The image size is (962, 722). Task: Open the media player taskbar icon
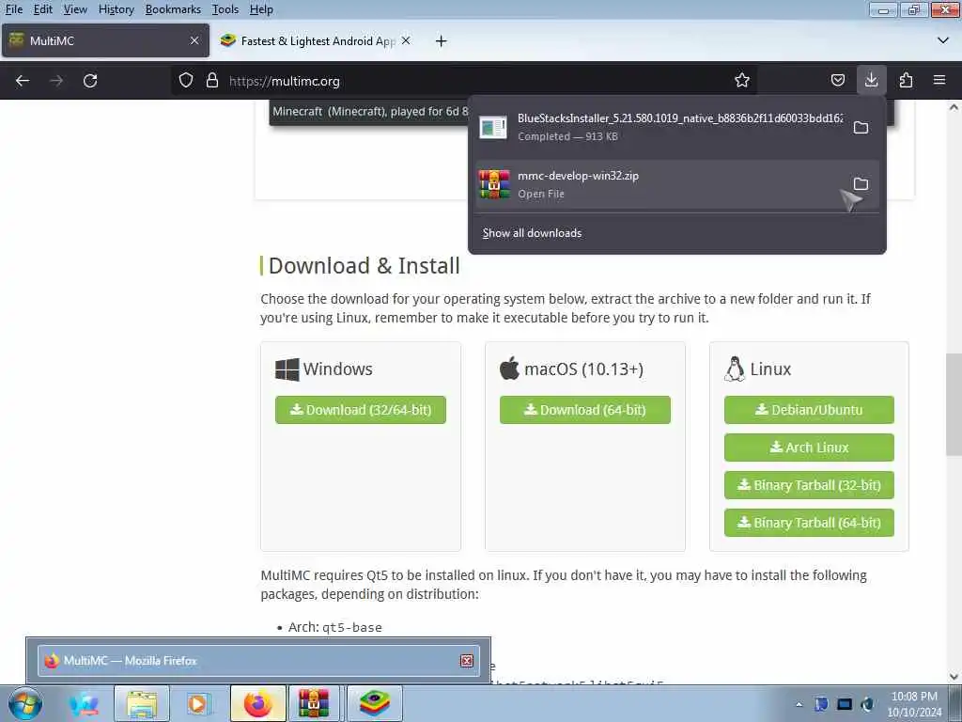pyautogui.click(x=198, y=703)
